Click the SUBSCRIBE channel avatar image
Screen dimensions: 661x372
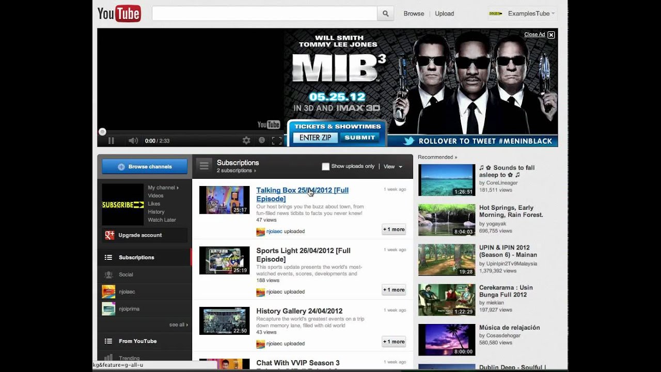coord(123,205)
